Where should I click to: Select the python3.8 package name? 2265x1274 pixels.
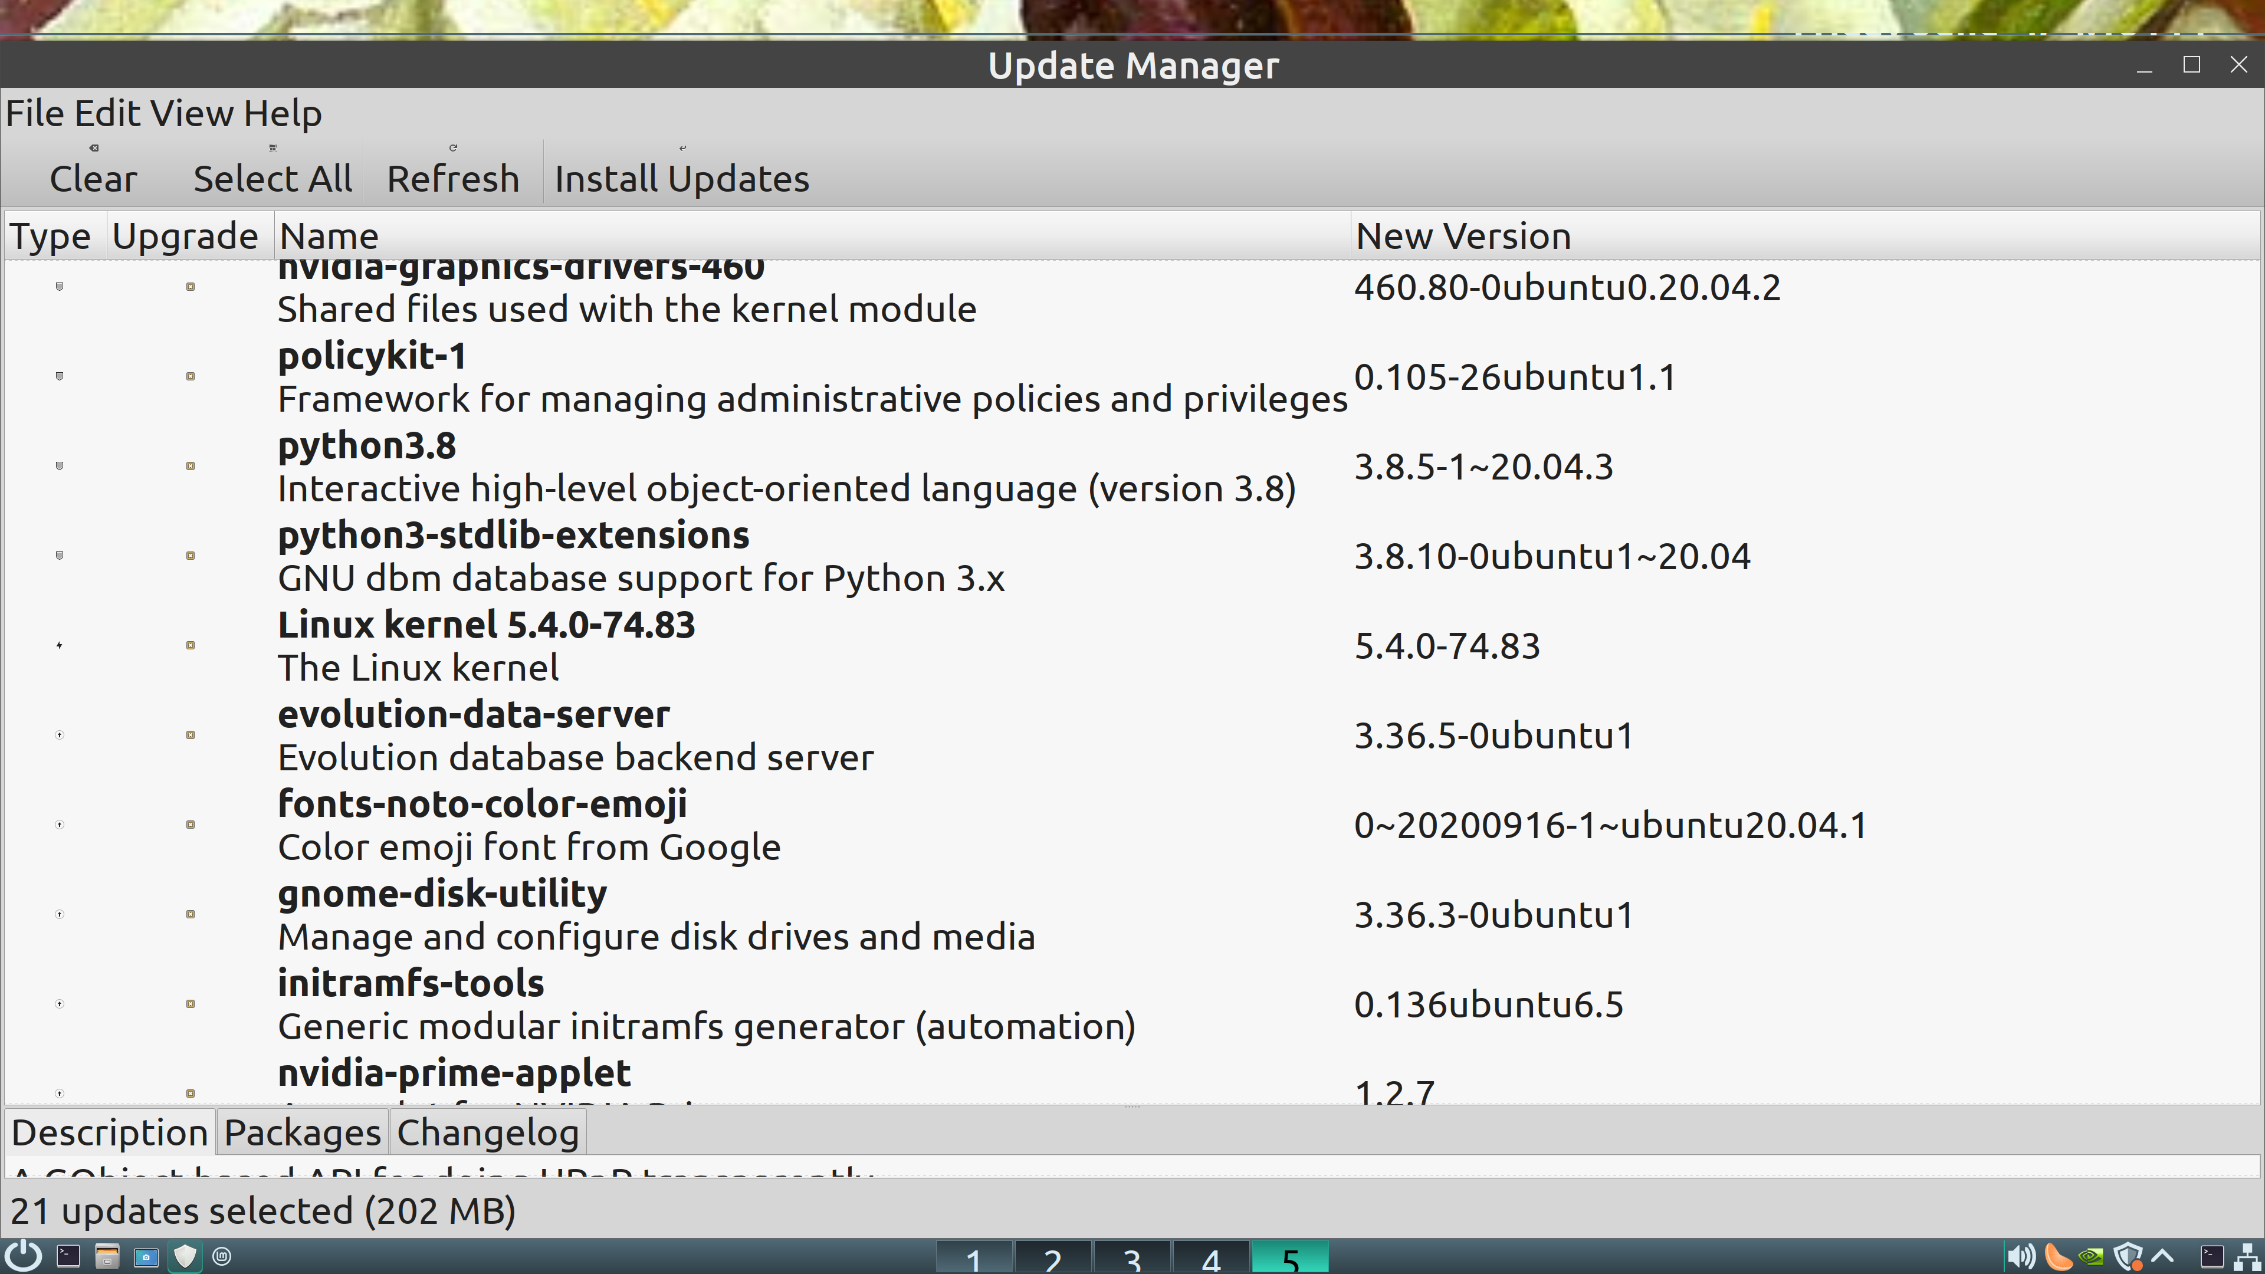click(367, 446)
